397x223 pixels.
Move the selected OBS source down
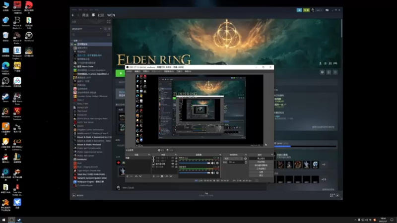pyautogui.click(x=171, y=176)
